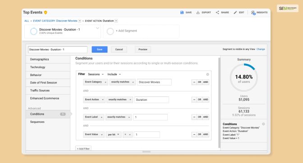The height and width of the screenshot is (163, 303).
Task: Click the 14.80% of users summary ring
Action: pos(243,77)
